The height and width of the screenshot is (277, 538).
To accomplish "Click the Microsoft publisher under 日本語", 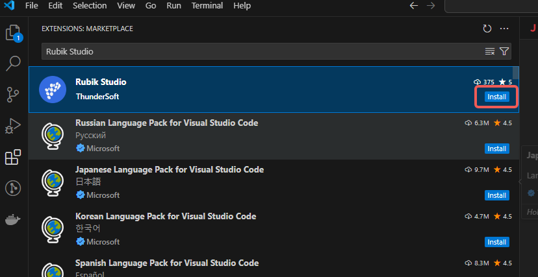I will coord(103,195).
